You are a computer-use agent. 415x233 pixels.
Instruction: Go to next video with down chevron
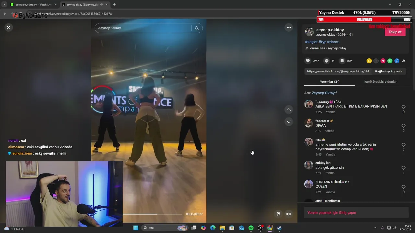point(289,122)
